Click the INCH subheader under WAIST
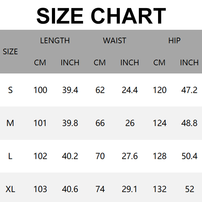This screenshot has width=202, height=202. click(130, 62)
